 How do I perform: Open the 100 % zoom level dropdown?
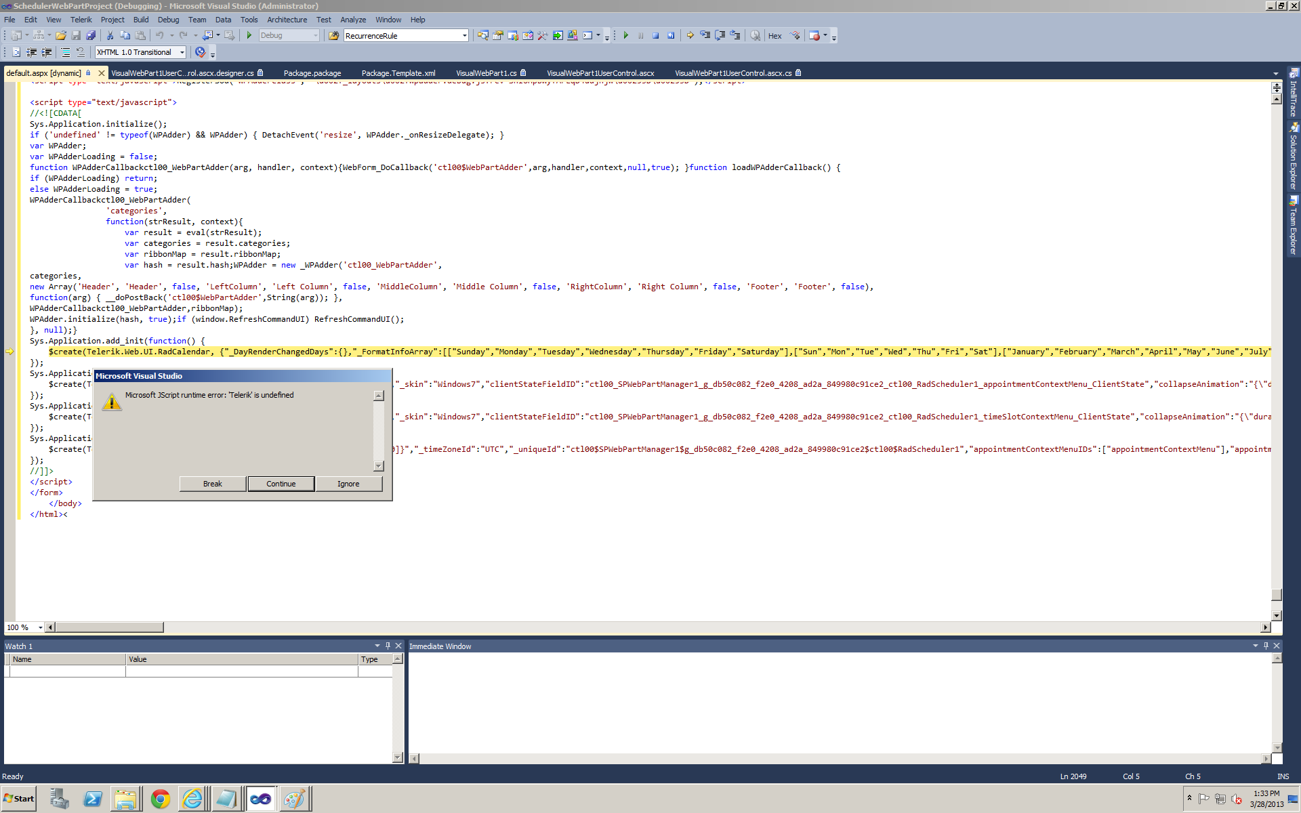point(41,627)
